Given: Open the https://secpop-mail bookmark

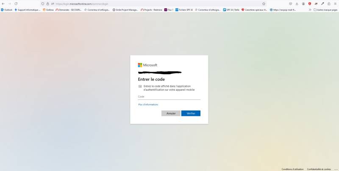Looking at the screenshot, I should [x=283, y=10].
